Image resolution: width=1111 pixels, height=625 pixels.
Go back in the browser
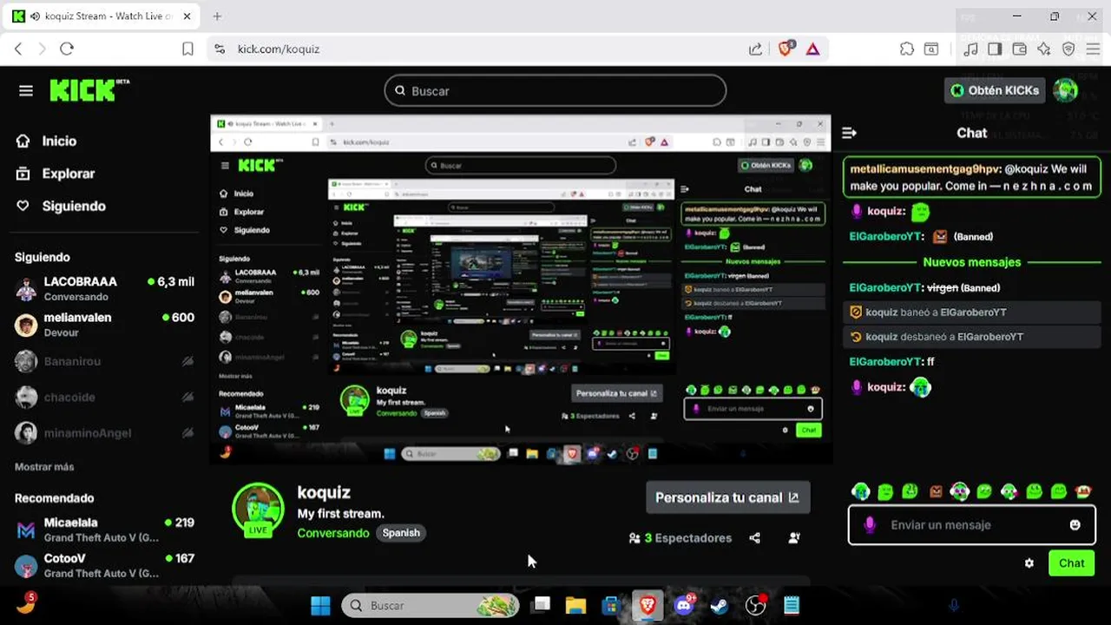(x=18, y=49)
